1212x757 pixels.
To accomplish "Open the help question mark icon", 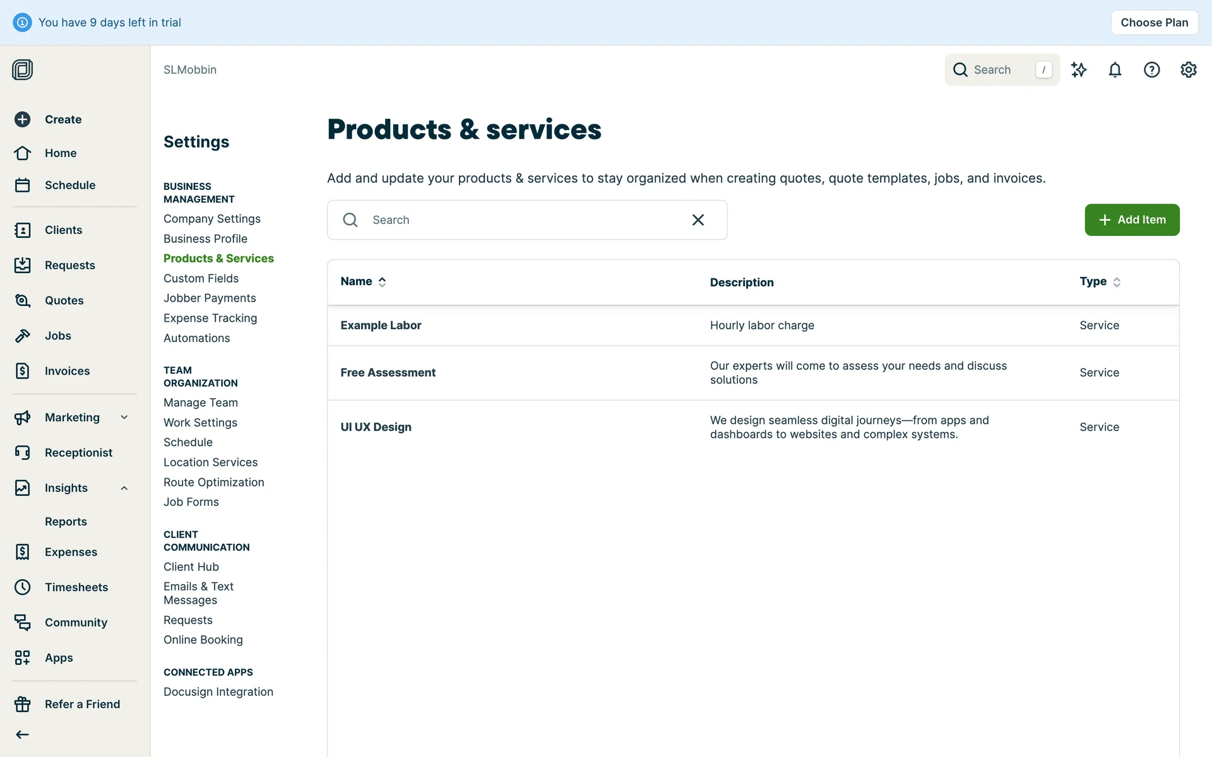I will pyautogui.click(x=1151, y=69).
